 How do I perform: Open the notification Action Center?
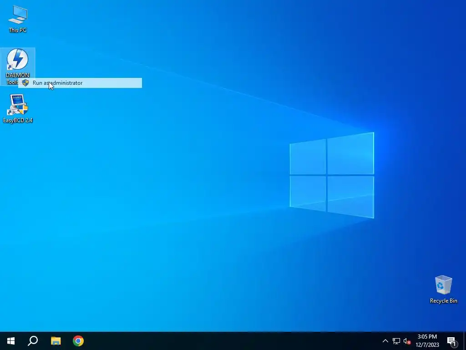click(x=451, y=341)
